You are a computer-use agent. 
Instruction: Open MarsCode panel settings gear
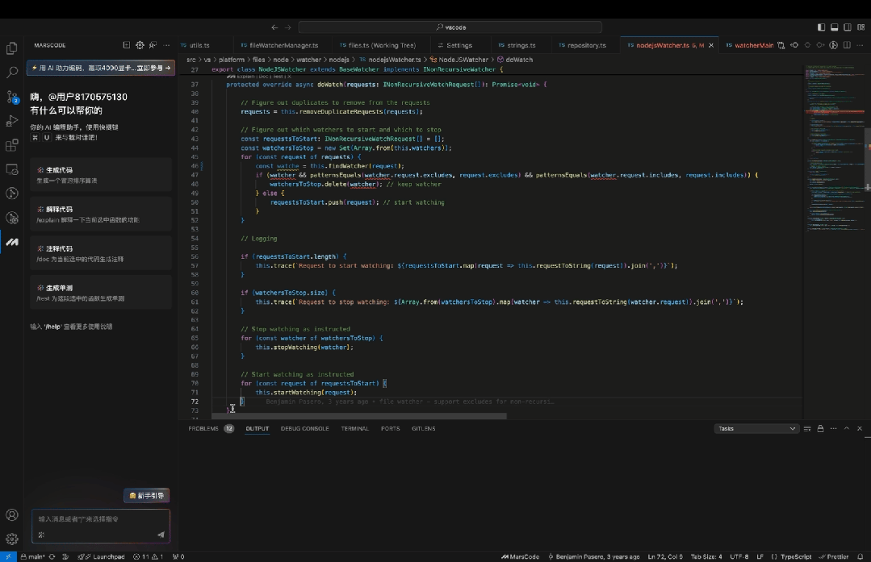click(140, 45)
